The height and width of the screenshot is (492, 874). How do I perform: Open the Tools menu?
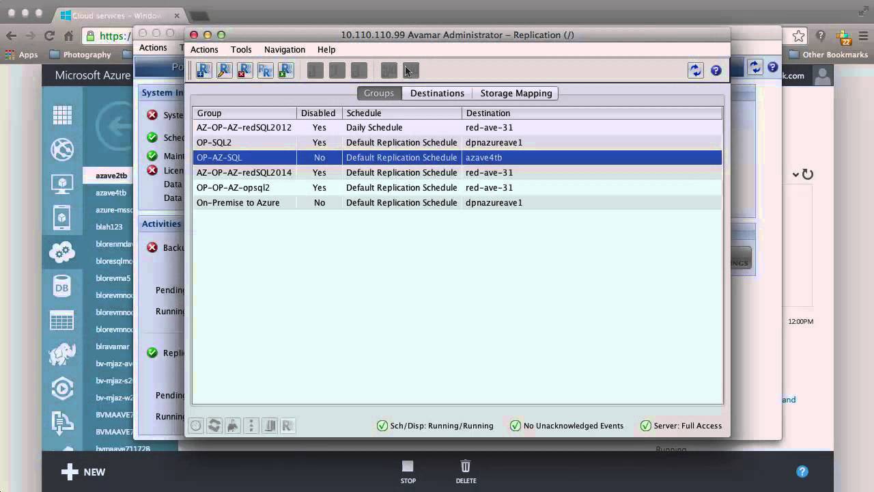241,49
